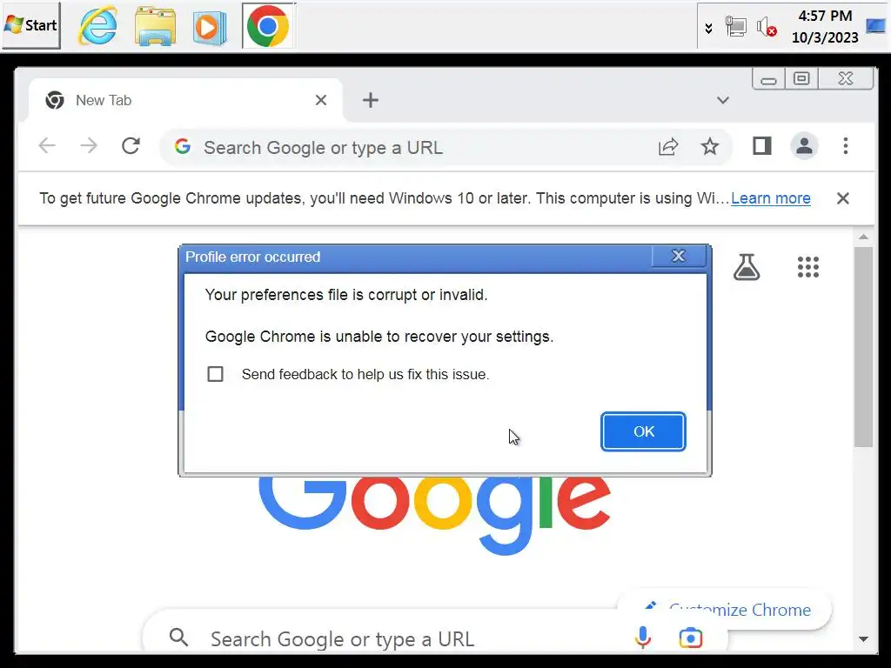Click the Chrome reload page icon
This screenshot has height=668, width=891.
point(131,146)
